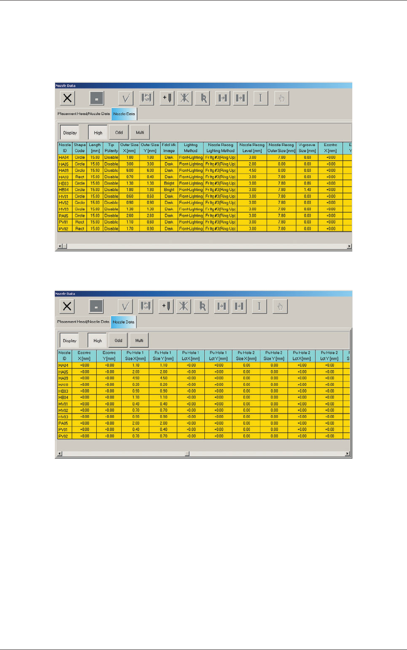This screenshot has height=650, width=407.
Task: Toggle the Odd filter in the upper window
Action: (x=119, y=133)
